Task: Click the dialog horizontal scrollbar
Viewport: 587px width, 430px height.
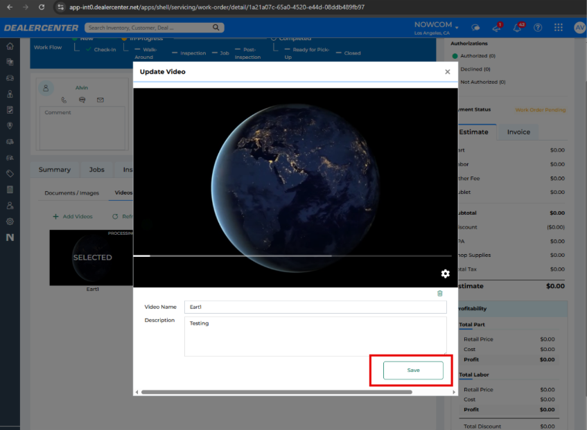Action: (x=277, y=392)
